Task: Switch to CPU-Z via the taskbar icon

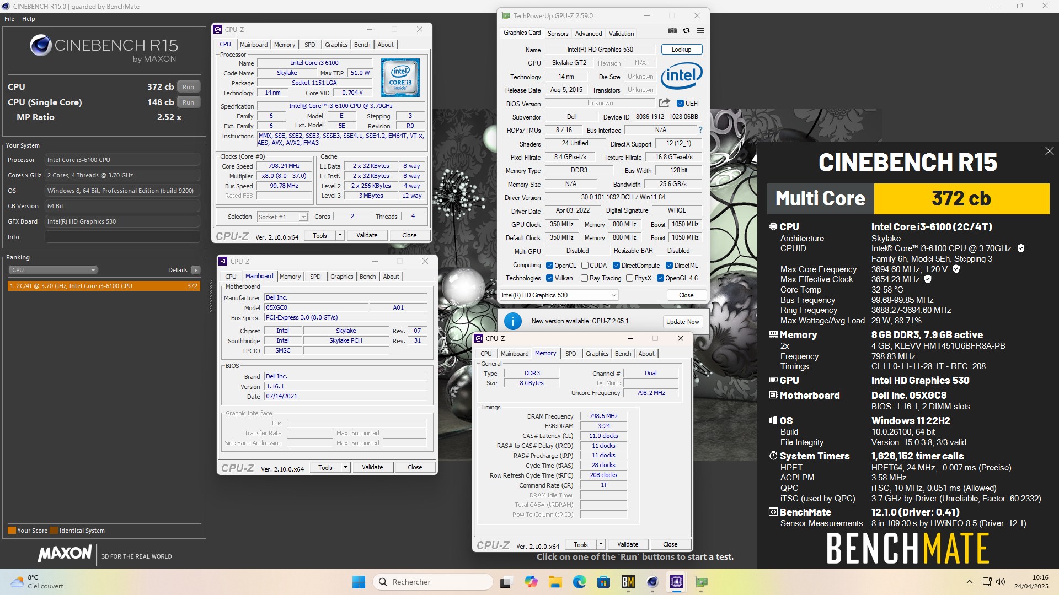Action: pyautogui.click(x=677, y=582)
